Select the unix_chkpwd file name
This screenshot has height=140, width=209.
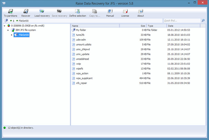tap(83, 49)
